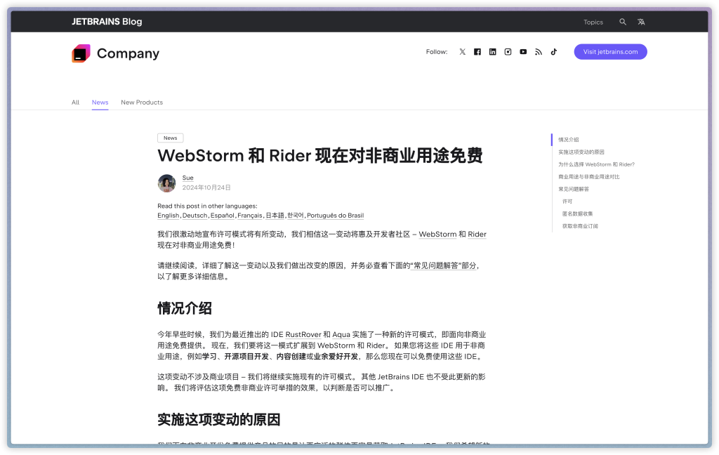Click the Instagram follow icon

[x=508, y=52]
